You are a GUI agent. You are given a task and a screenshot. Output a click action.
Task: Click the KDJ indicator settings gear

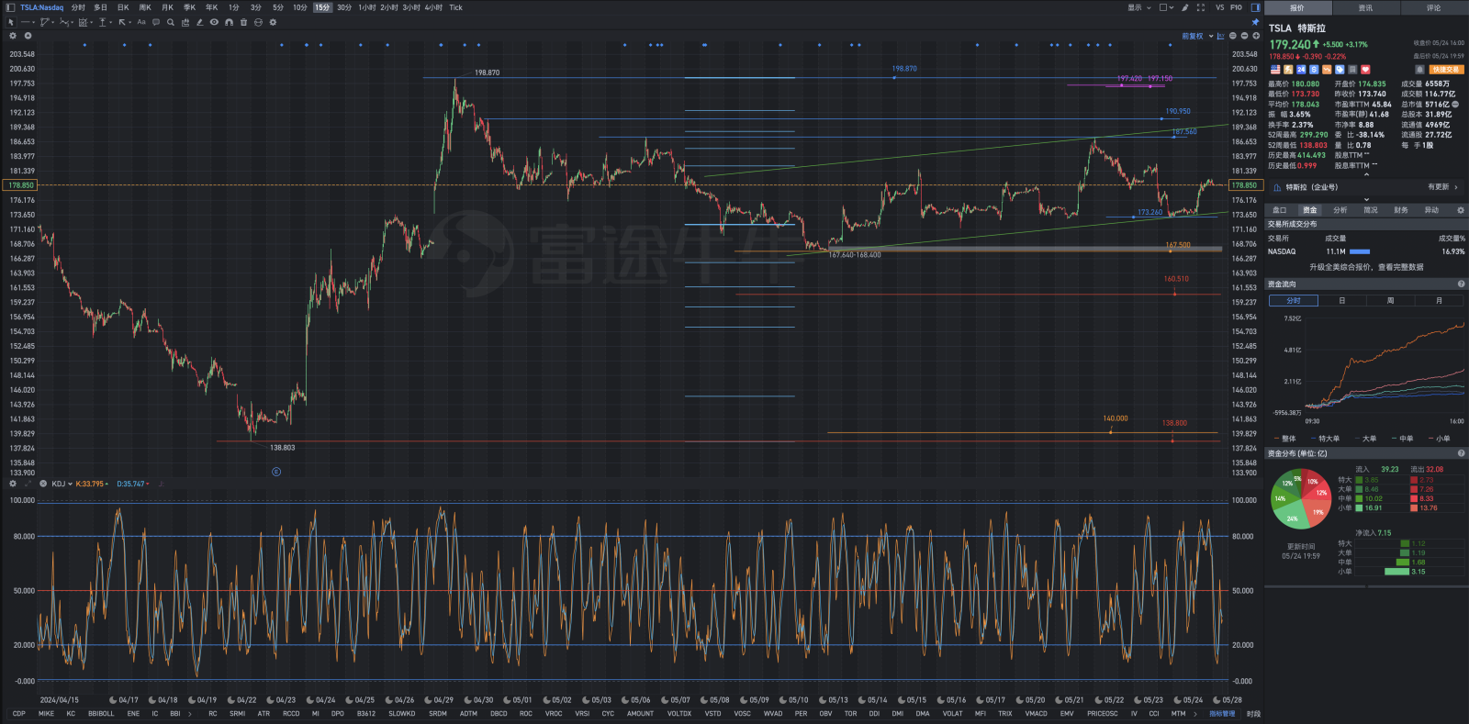tap(13, 484)
